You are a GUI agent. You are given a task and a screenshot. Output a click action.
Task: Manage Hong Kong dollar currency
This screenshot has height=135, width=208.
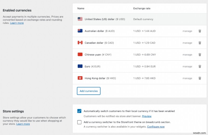click(187, 78)
